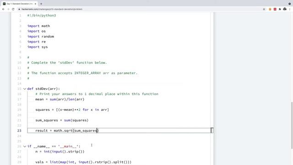Viewport: 293px width, 165px height.
Task: Click the editor scrollbar marker on line 23
Action: [x=212, y=130]
